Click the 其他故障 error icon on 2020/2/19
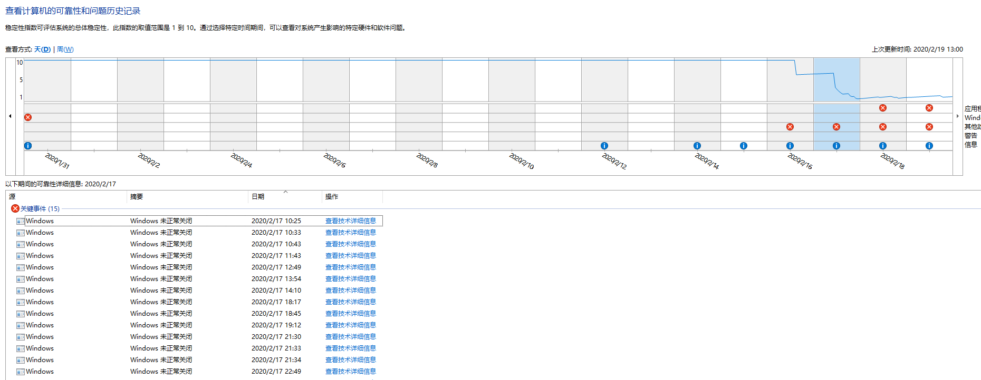 pyautogui.click(x=929, y=127)
